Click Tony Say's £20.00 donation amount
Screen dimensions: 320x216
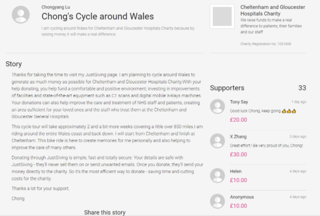238,120
